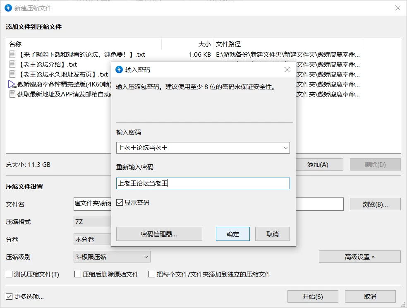Enable 测试压缩文件(T) option
Screen dimensions: 407x308
coord(9,274)
